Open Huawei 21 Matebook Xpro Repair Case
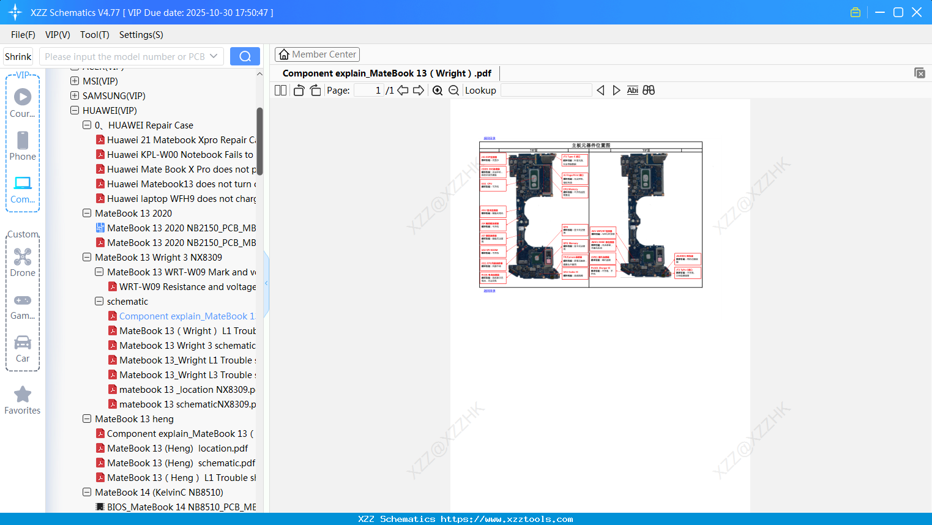The image size is (932, 525). click(x=176, y=140)
